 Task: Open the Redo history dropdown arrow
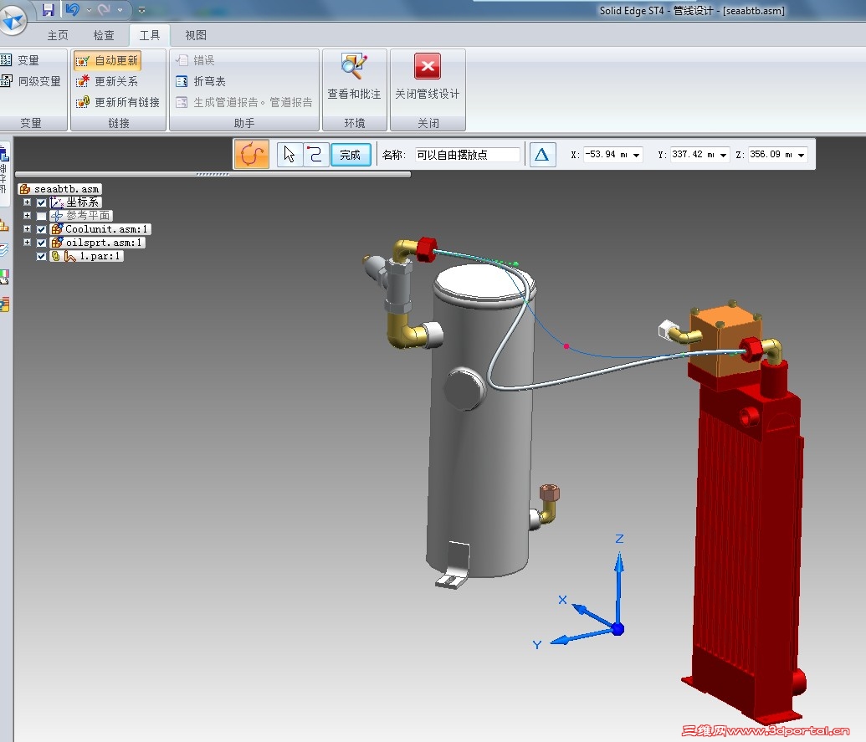click(120, 10)
